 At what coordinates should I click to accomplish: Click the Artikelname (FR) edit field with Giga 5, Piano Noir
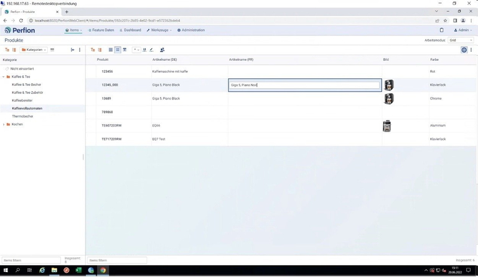[x=305, y=85]
